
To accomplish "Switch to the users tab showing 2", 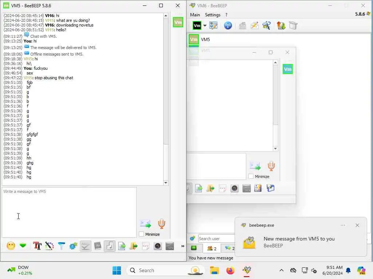I will [212, 248].
